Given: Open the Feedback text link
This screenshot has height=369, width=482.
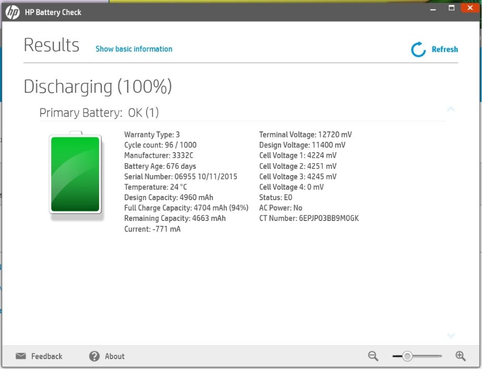Looking at the screenshot, I should pyautogui.click(x=46, y=356).
